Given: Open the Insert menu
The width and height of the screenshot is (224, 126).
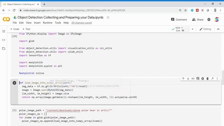Looking at the screenshot, I should point(37,23).
